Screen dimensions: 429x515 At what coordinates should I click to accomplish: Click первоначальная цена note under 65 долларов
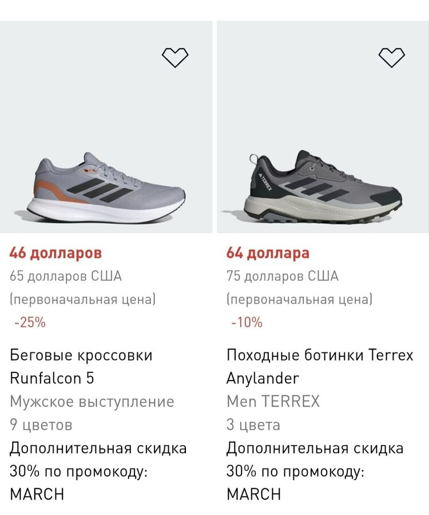[82, 299]
